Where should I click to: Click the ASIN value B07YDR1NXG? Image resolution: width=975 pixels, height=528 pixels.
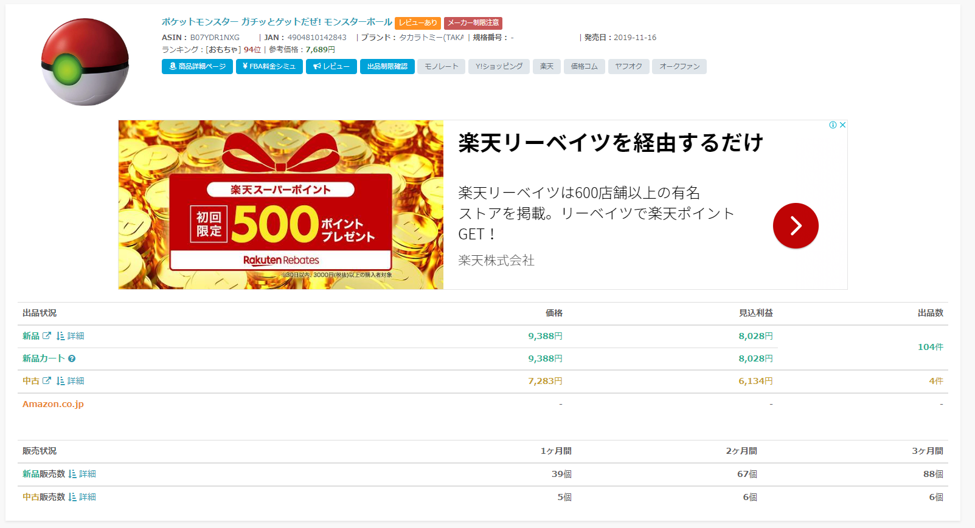215,38
